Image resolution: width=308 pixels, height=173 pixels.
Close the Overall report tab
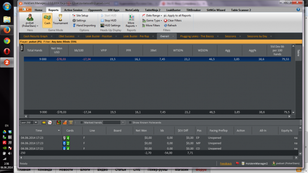[x=173, y=36]
